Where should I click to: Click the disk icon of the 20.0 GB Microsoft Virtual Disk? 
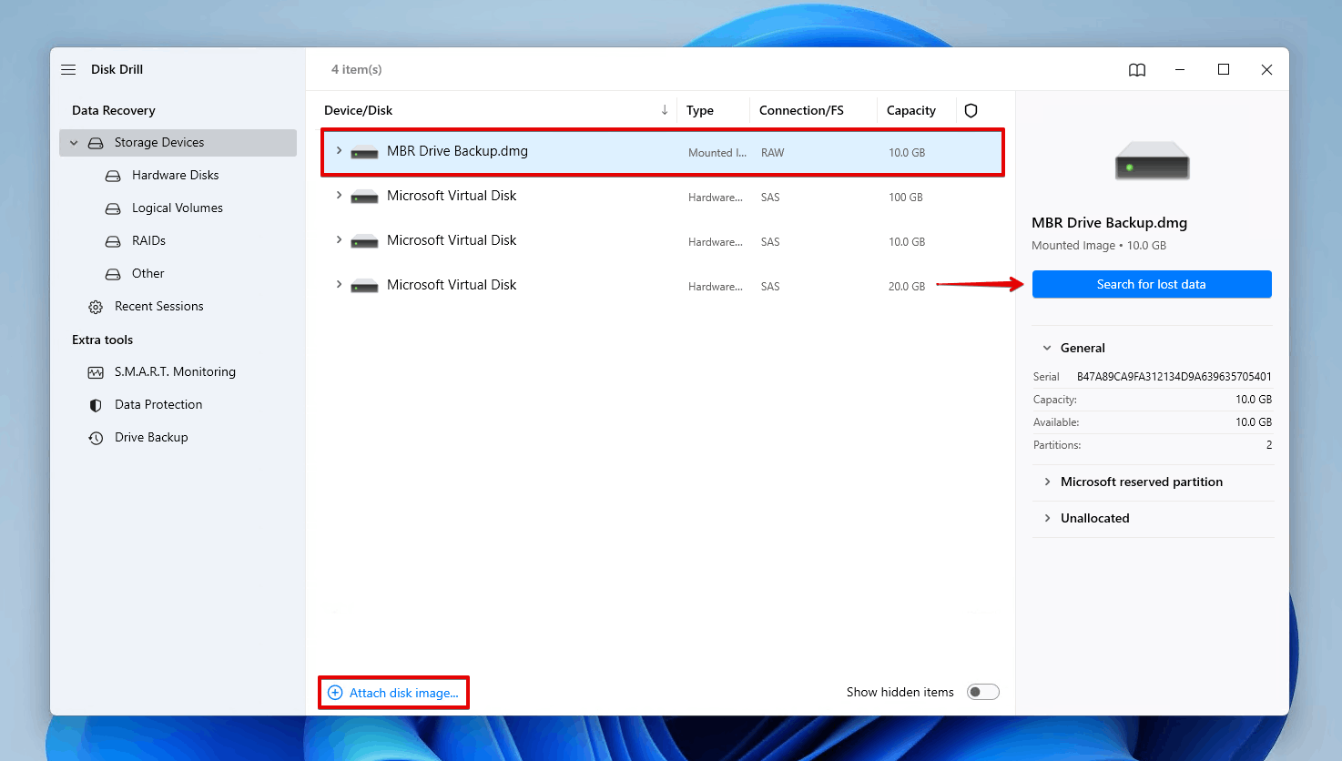pyautogui.click(x=364, y=286)
